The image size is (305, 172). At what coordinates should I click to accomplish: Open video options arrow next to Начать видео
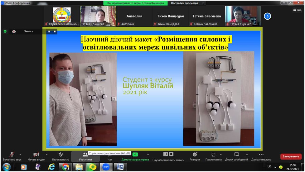coord(46,155)
